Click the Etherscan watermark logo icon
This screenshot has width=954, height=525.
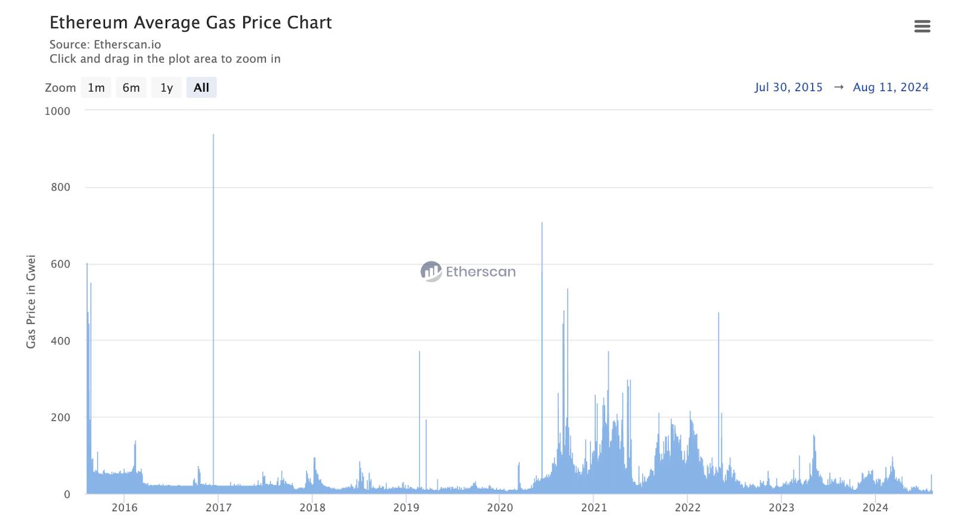[x=431, y=272]
